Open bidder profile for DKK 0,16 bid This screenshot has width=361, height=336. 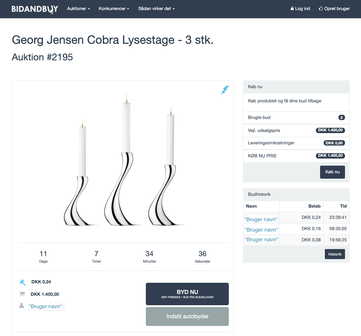click(x=261, y=230)
